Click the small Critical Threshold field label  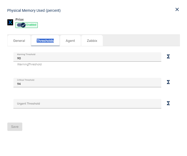[x=26, y=80]
